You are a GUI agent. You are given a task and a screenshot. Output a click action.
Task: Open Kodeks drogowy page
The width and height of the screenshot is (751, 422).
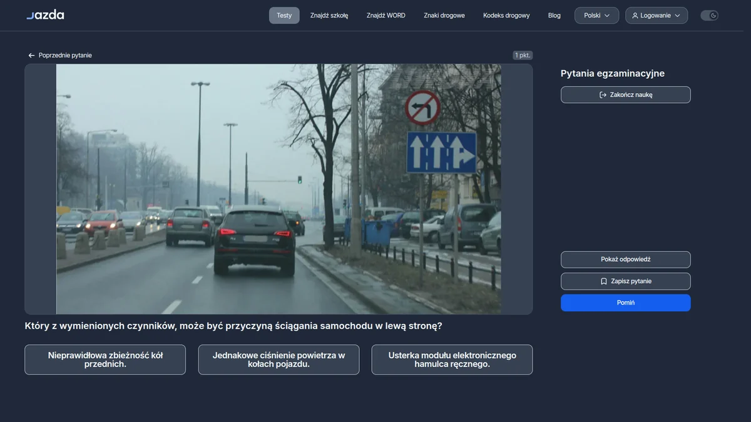506,16
